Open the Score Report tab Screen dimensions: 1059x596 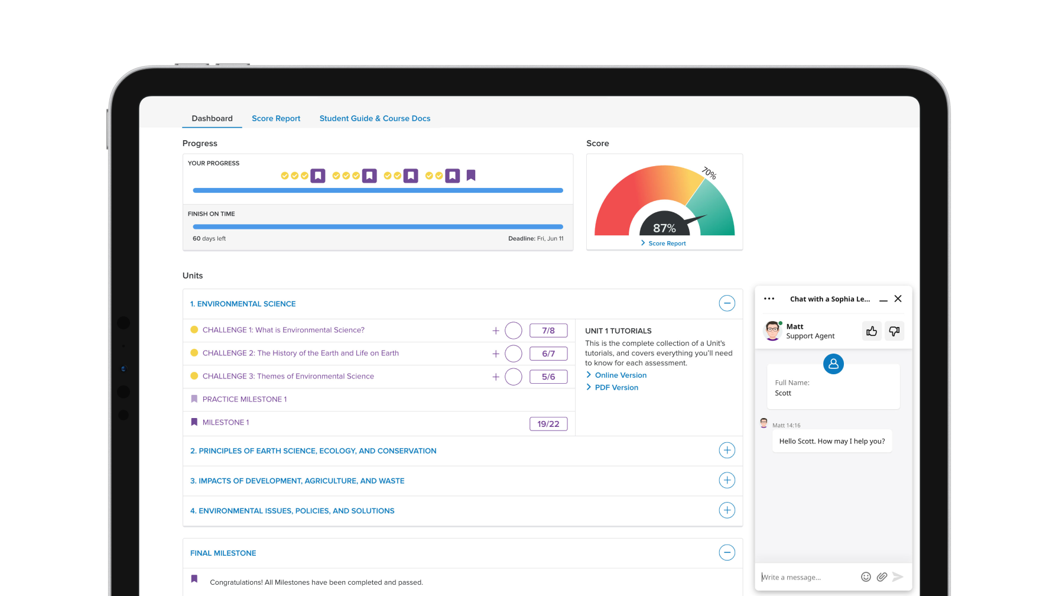click(276, 118)
